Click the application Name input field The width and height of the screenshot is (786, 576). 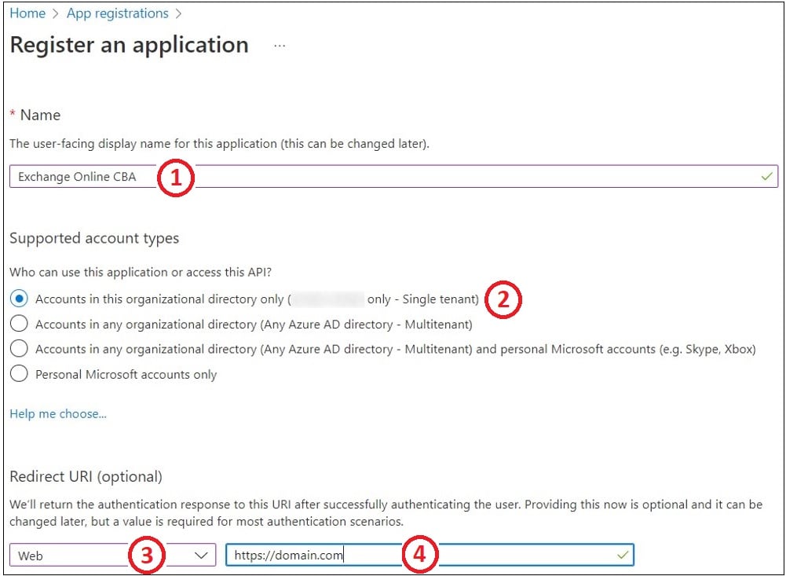(x=393, y=176)
